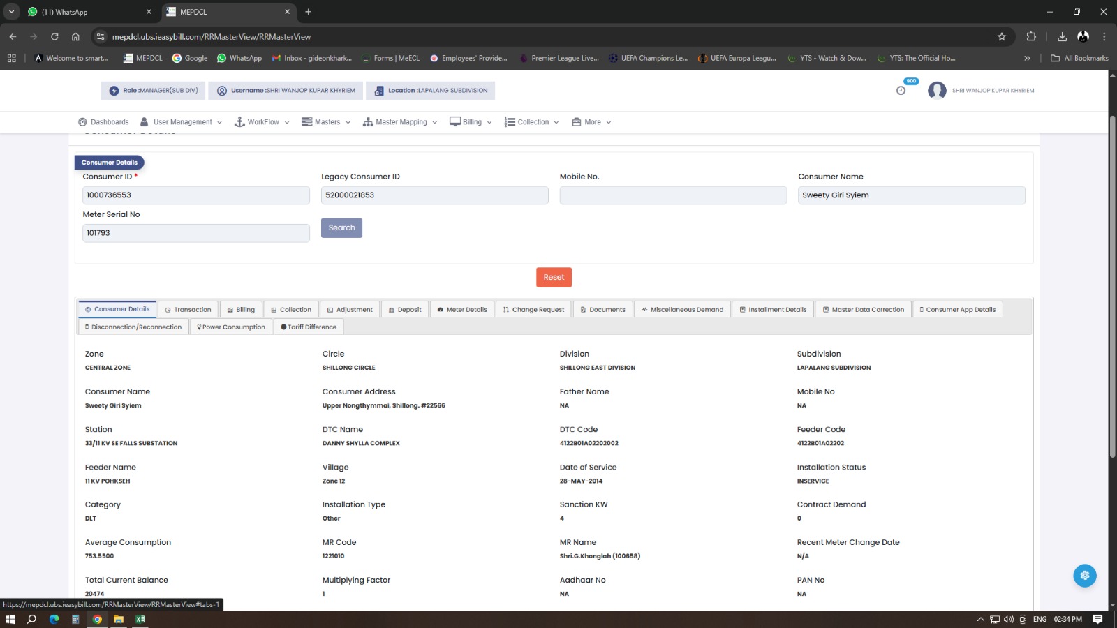
Task: Open the Excel app in the taskbar
Action: click(x=140, y=619)
